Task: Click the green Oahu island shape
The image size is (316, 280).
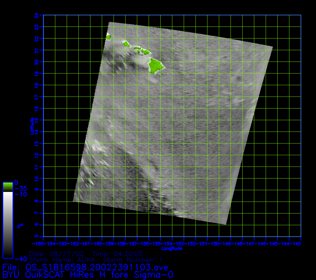Action: point(126,44)
